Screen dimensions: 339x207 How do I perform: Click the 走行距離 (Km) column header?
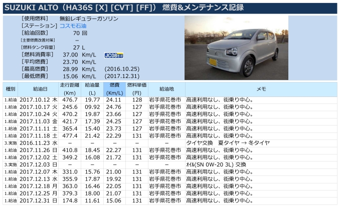click(70, 89)
